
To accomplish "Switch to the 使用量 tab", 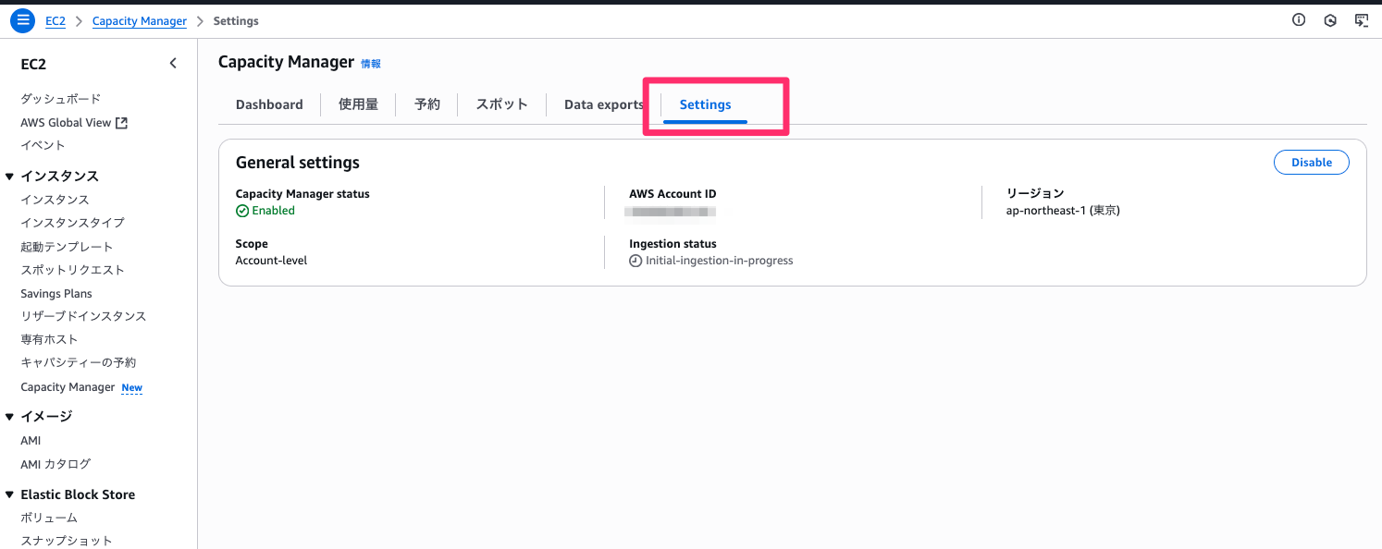I will tap(358, 104).
